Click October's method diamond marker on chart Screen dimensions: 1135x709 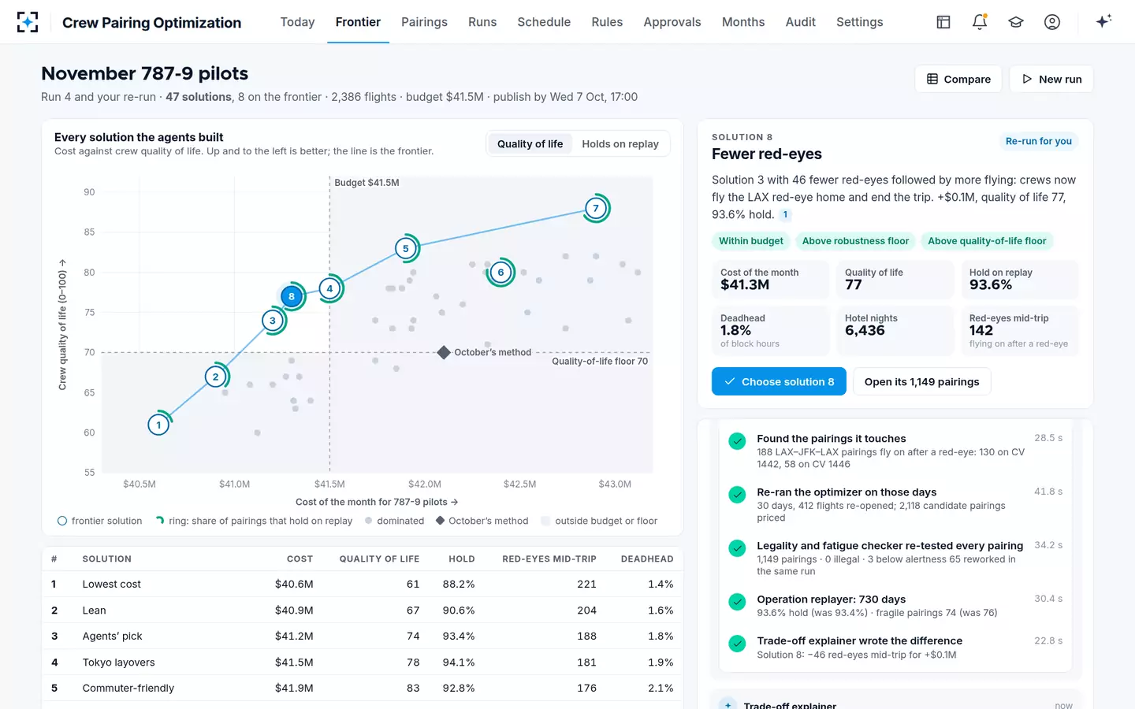click(444, 352)
